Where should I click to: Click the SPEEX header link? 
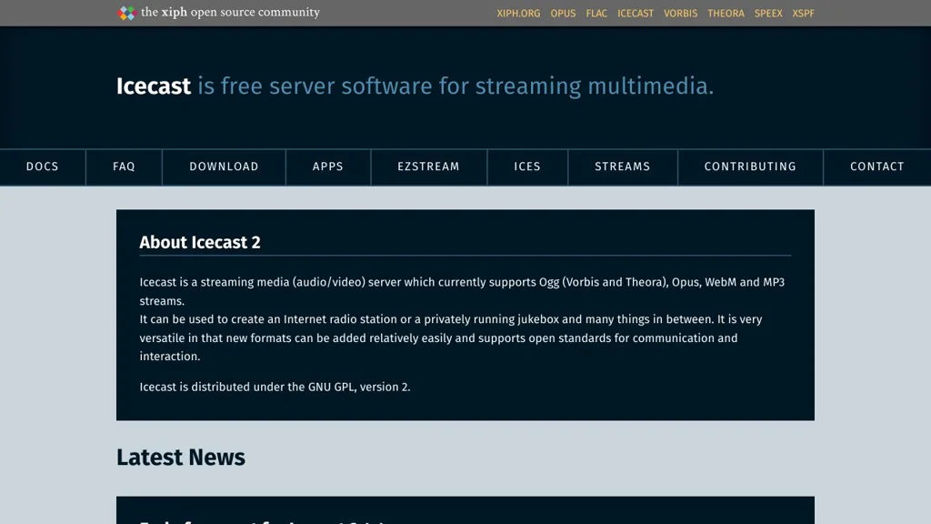pyautogui.click(x=768, y=14)
